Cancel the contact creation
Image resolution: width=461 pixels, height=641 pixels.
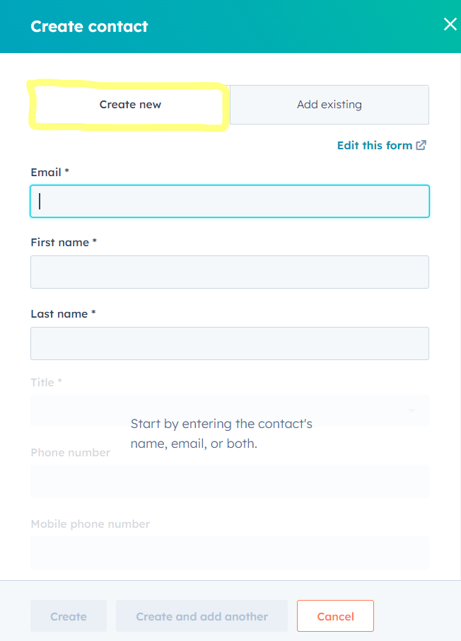[335, 616]
